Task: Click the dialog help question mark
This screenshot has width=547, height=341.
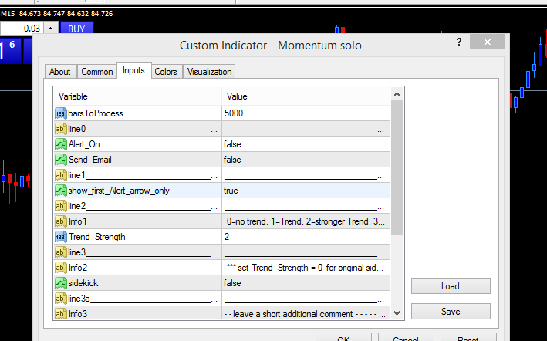Action: [x=459, y=42]
